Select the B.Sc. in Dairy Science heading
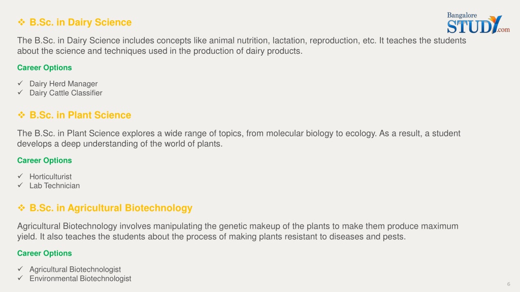This screenshot has width=520, height=292. (x=81, y=22)
